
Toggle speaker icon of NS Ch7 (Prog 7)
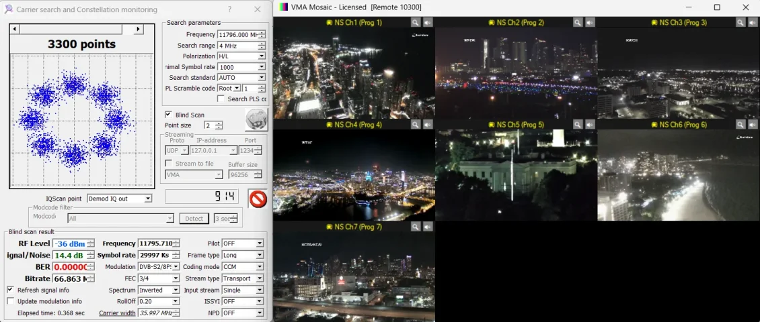[428, 227]
